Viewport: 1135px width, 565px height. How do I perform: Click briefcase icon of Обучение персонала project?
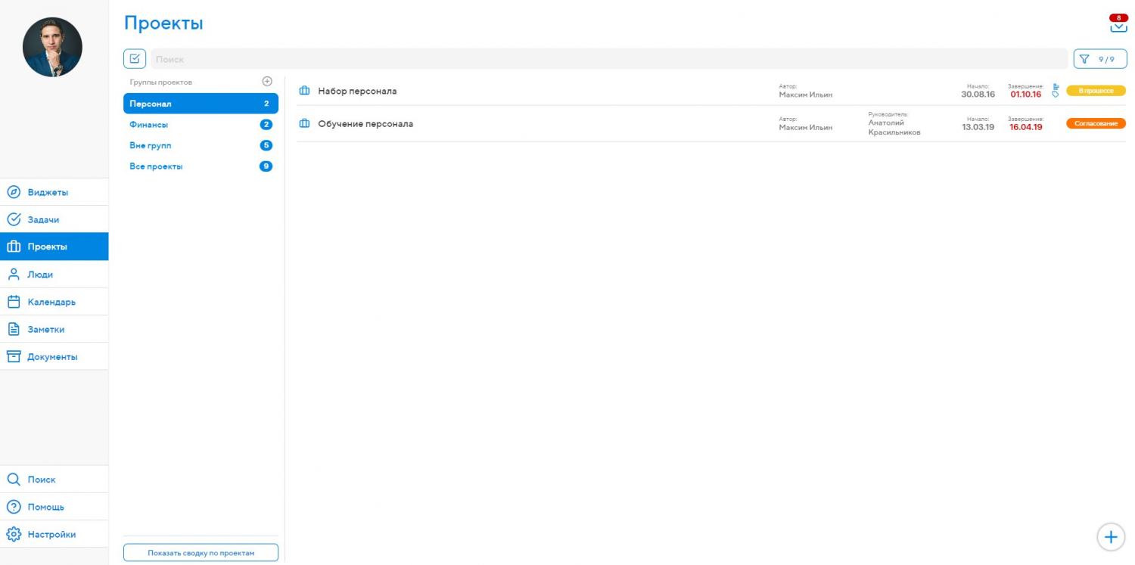305,124
